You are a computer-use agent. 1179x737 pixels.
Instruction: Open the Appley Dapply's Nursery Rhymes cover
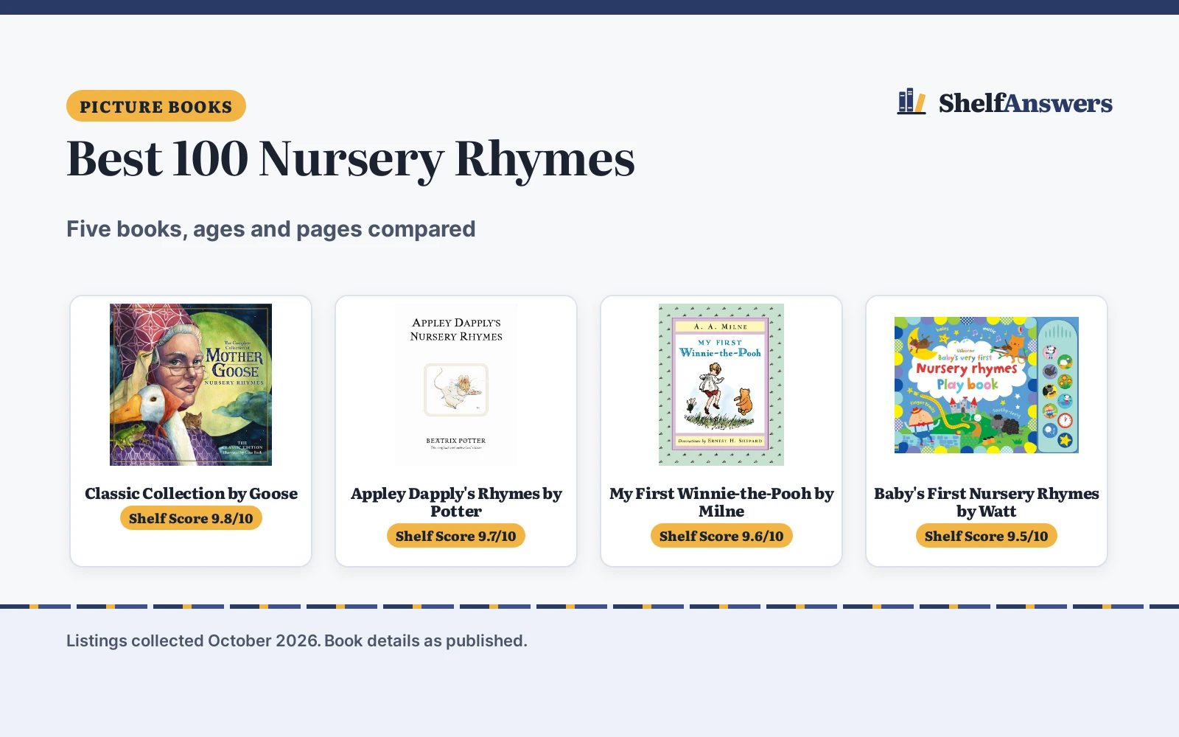coord(456,385)
